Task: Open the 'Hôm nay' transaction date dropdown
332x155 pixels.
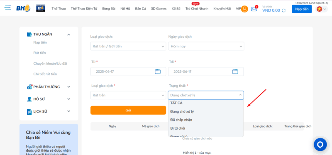Action: pos(206,46)
